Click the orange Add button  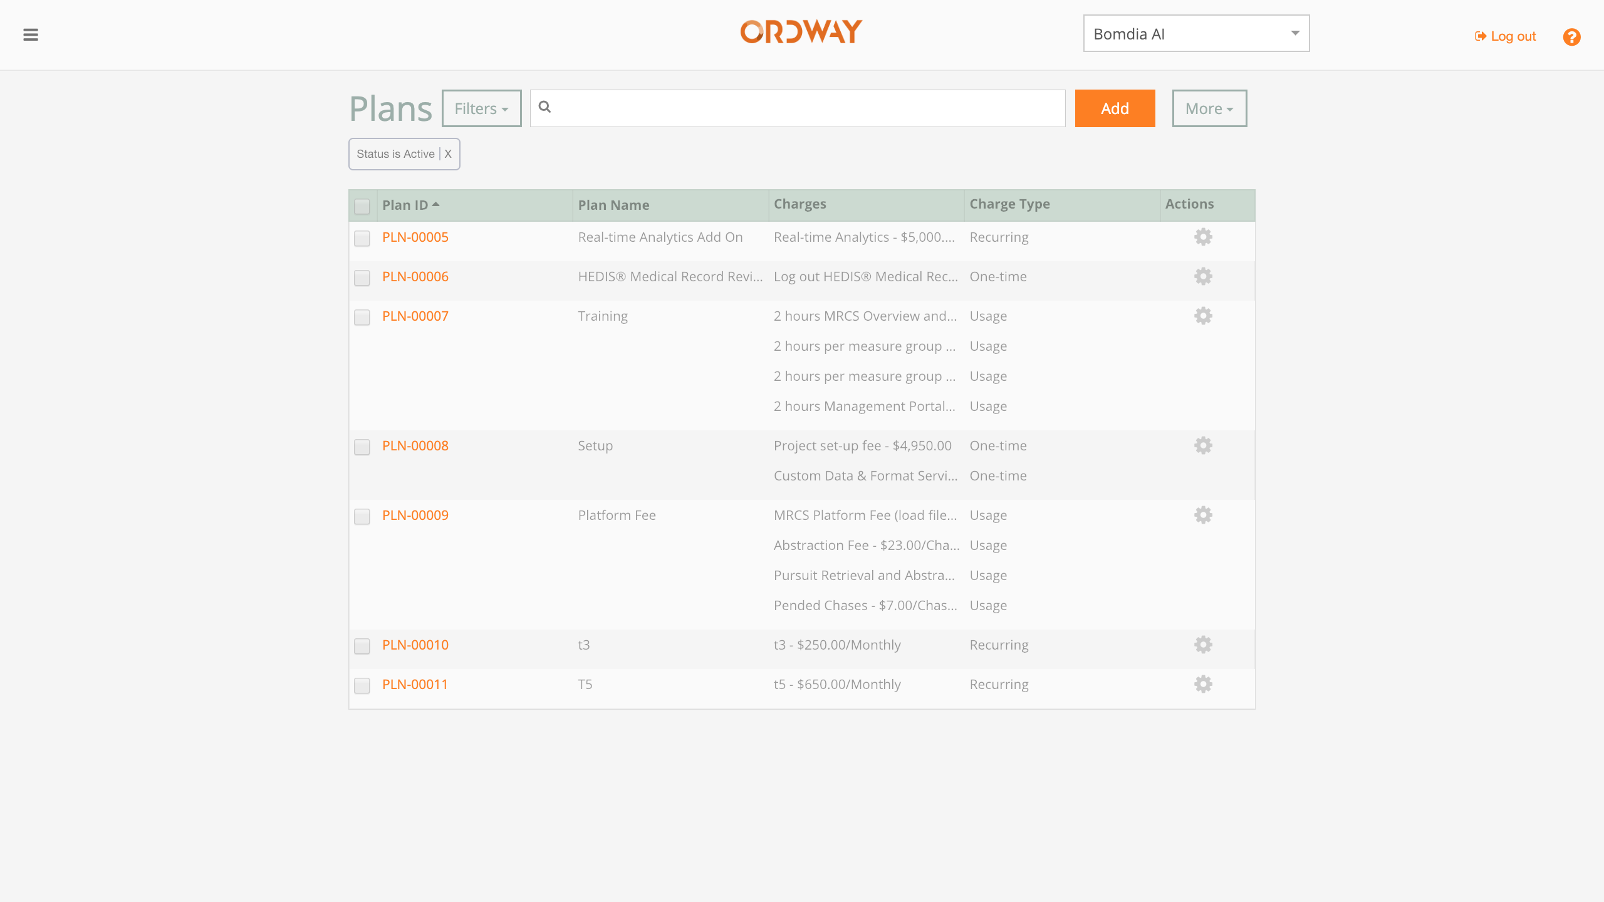pos(1114,108)
